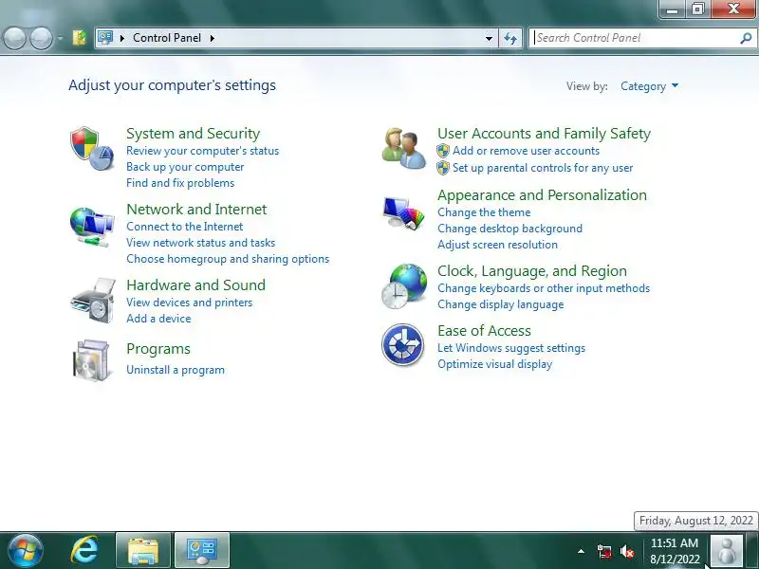The image size is (759, 569).
Task: Click Change the theme
Action: pos(484,212)
